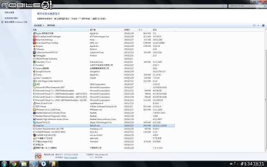The height and width of the screenshot is (167, 267).
Task: Expand the view options dropdown arrow
Action: click(258, 25)
